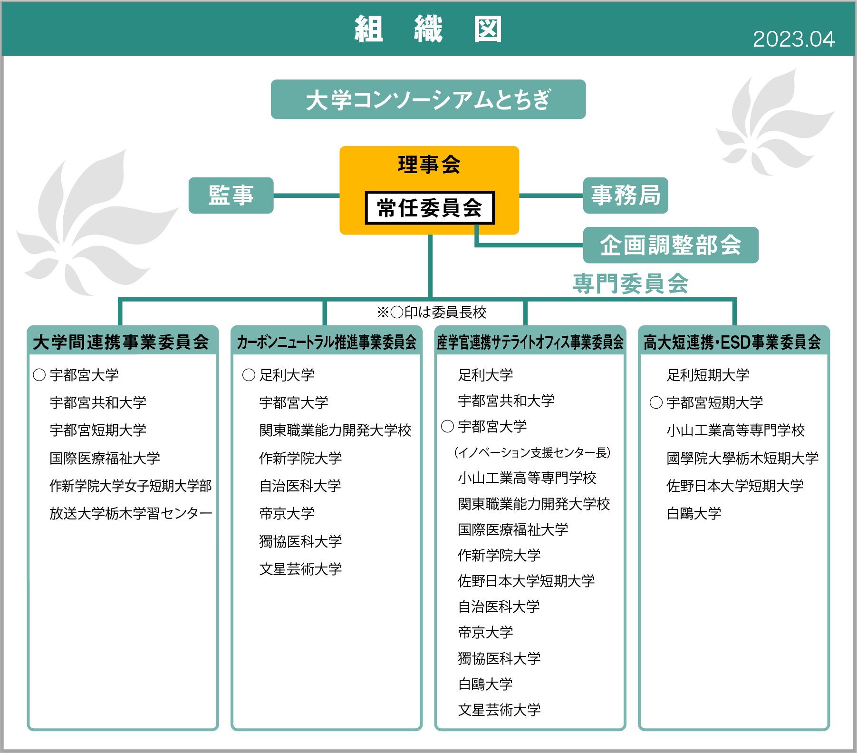The image size is (857, 753).
Task: Click the ※○印は委員長校 note
Action: (x=432, y=313)
